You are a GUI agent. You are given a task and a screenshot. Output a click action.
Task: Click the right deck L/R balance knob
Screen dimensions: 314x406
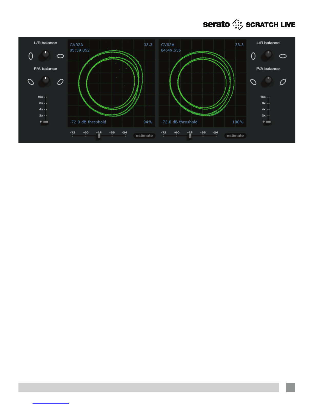268,56
